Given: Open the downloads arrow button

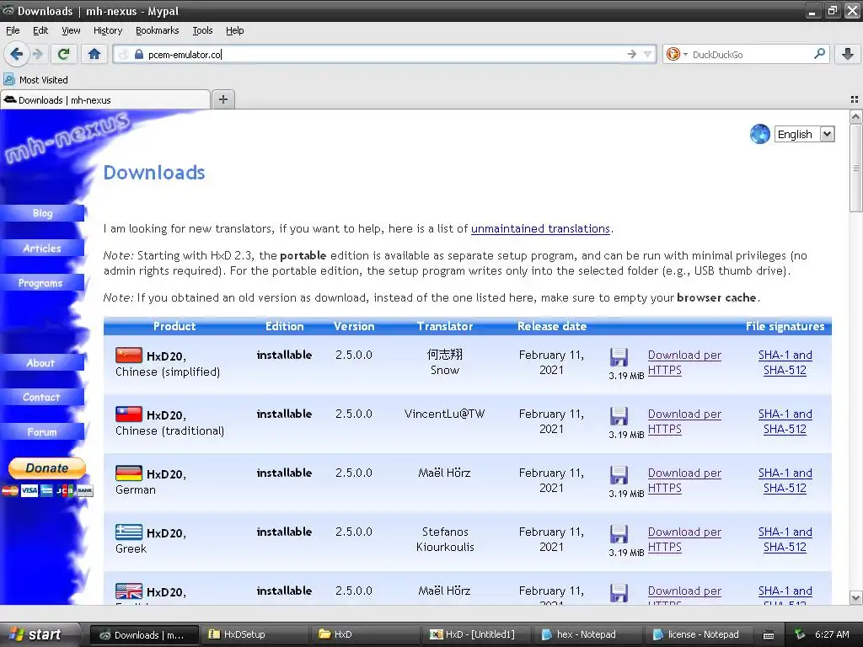Looking at the screenshot, I should (x=848, y=54).
